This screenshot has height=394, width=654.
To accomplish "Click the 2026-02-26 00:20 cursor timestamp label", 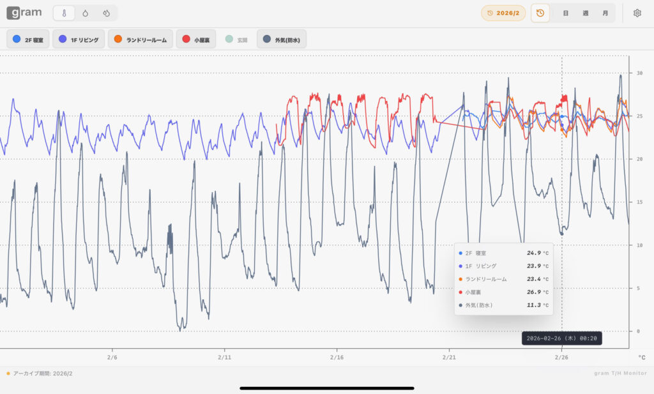I will pos(562,338).
